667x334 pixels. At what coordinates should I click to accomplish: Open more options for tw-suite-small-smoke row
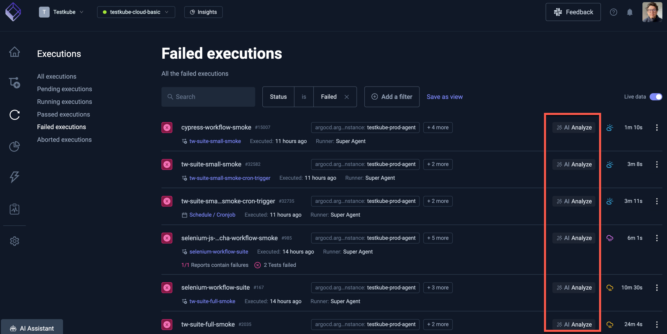tap(657, 164)
